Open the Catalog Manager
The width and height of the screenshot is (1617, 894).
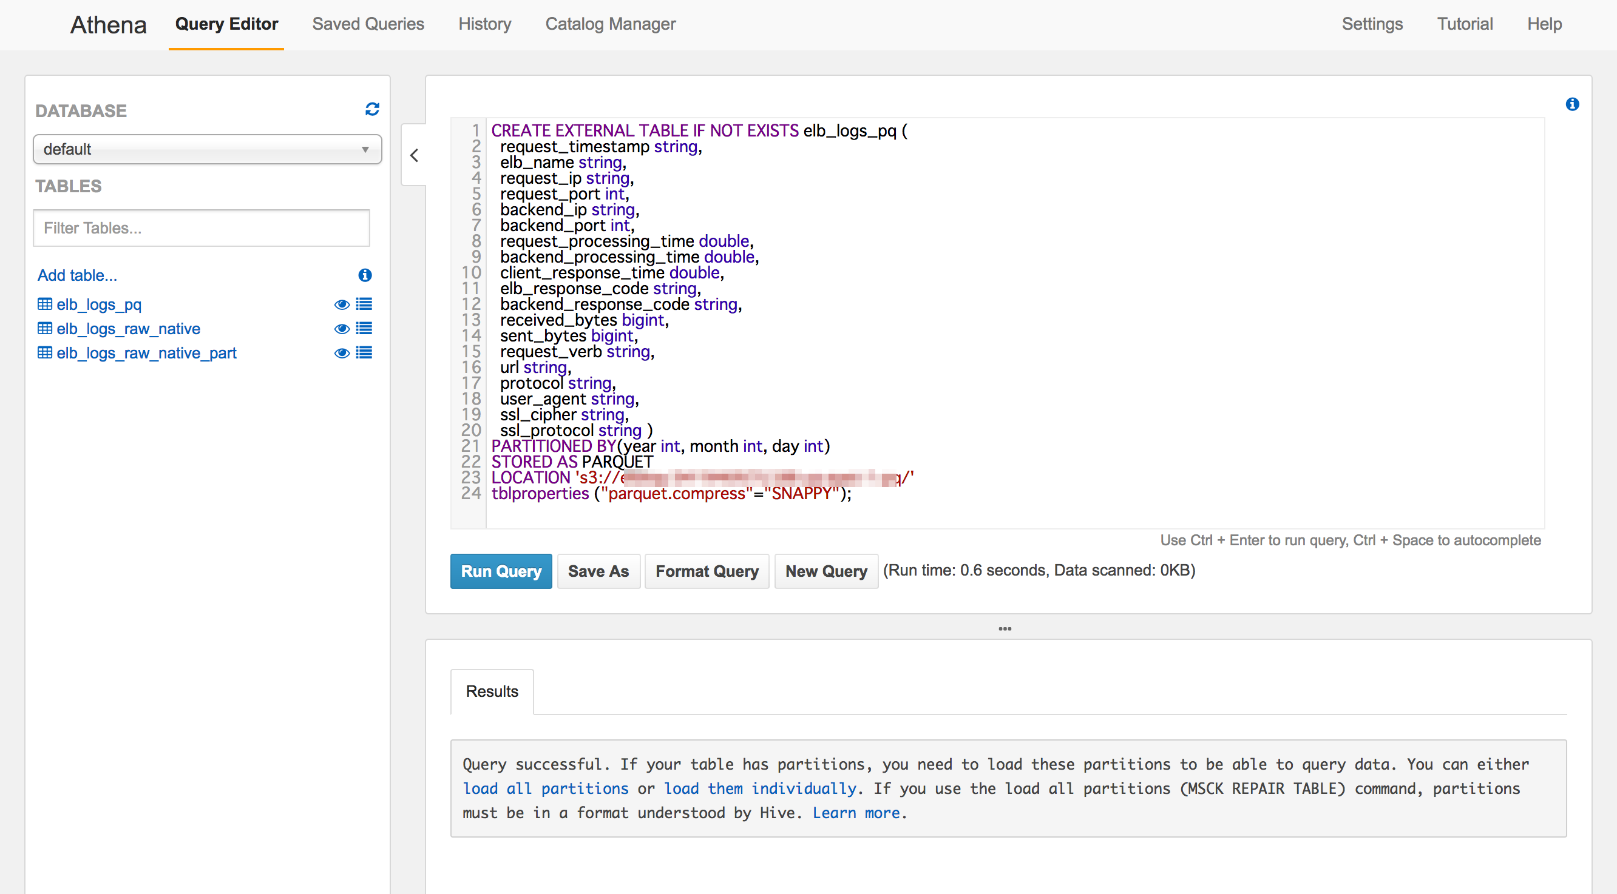coord(609,24)
